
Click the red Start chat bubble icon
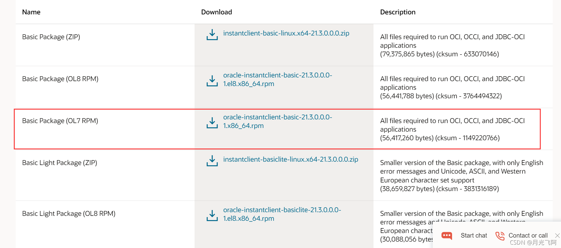(x=447, y=235)
